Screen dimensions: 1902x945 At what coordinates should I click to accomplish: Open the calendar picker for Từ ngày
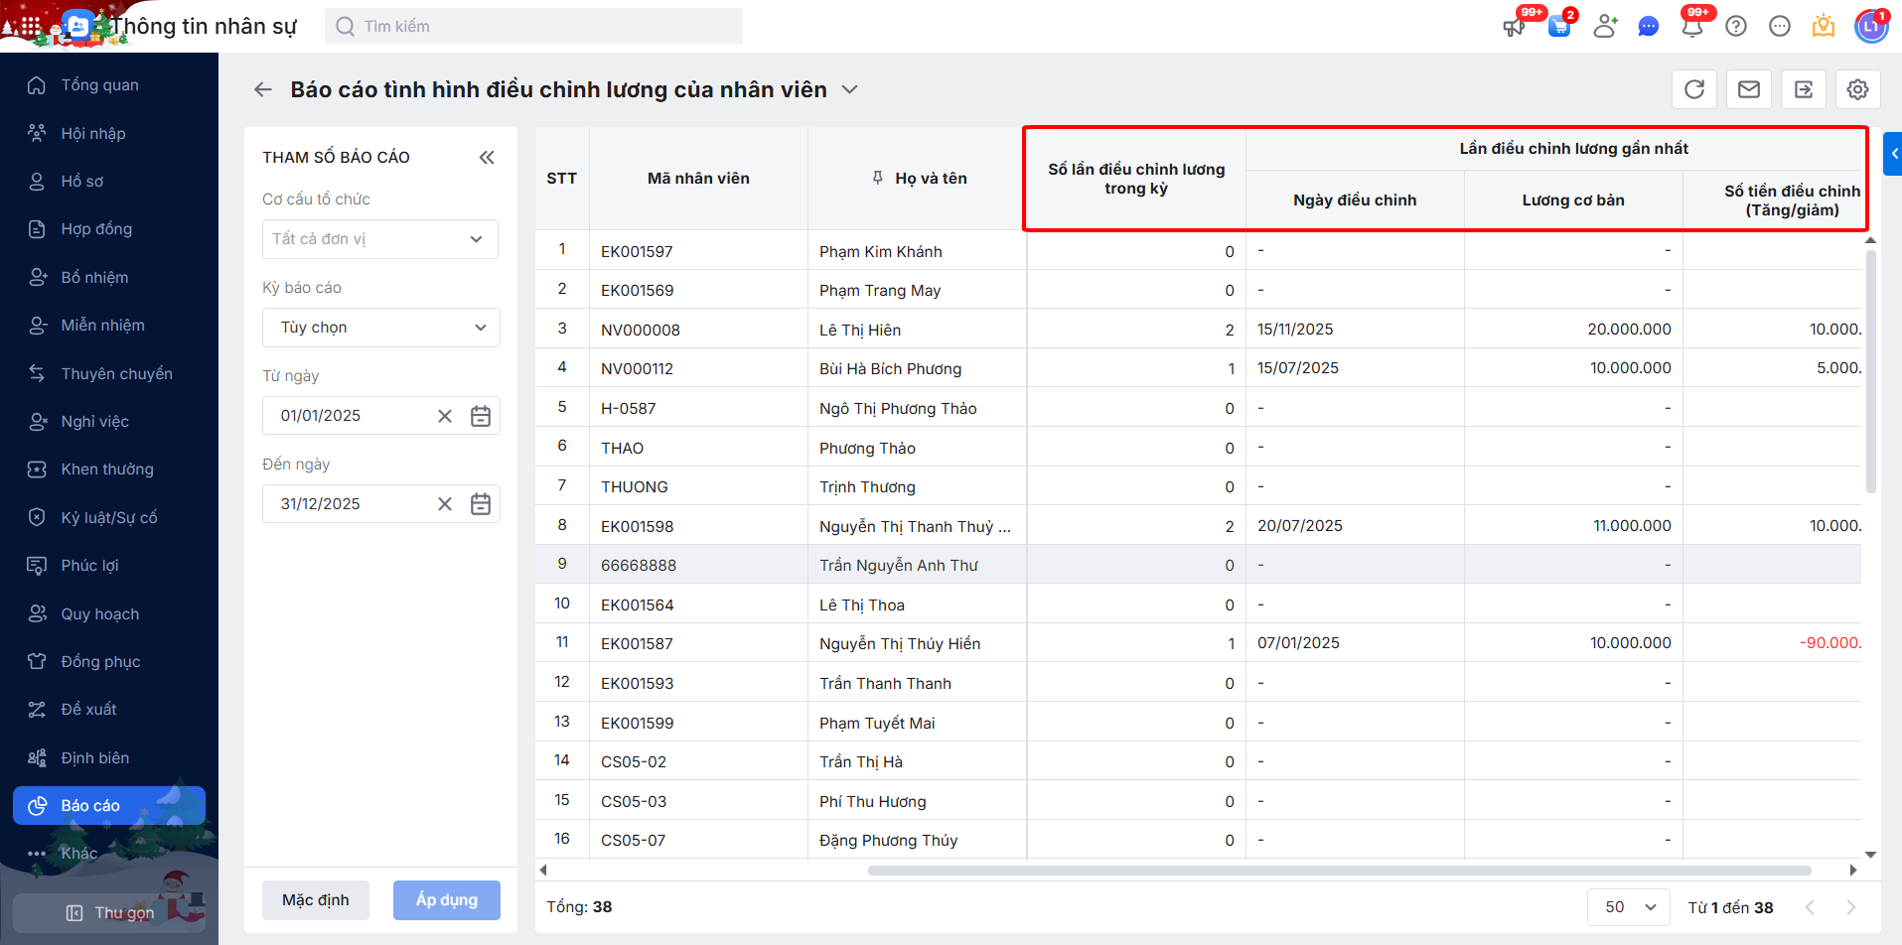pos(481,416)
